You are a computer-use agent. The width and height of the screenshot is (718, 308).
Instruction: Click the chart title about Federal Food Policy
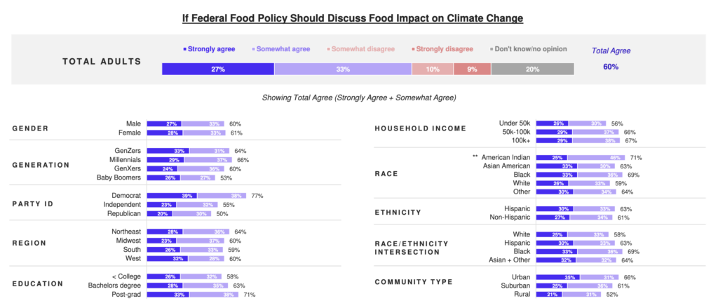pyautogui.click(x=359, y=16)
